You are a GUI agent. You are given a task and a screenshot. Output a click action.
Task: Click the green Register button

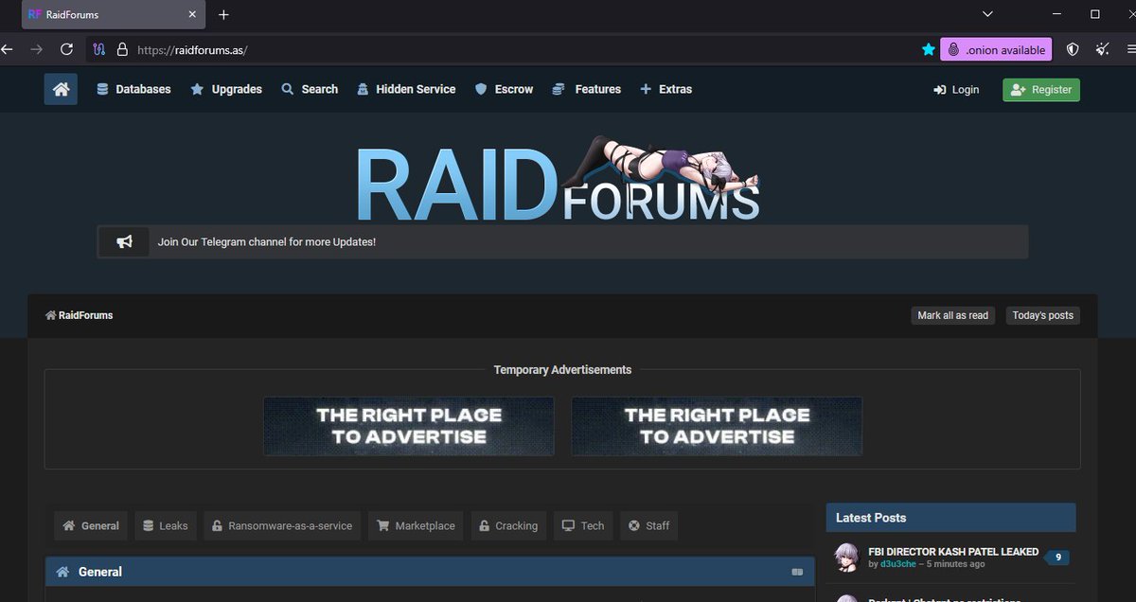point(1041,90)
